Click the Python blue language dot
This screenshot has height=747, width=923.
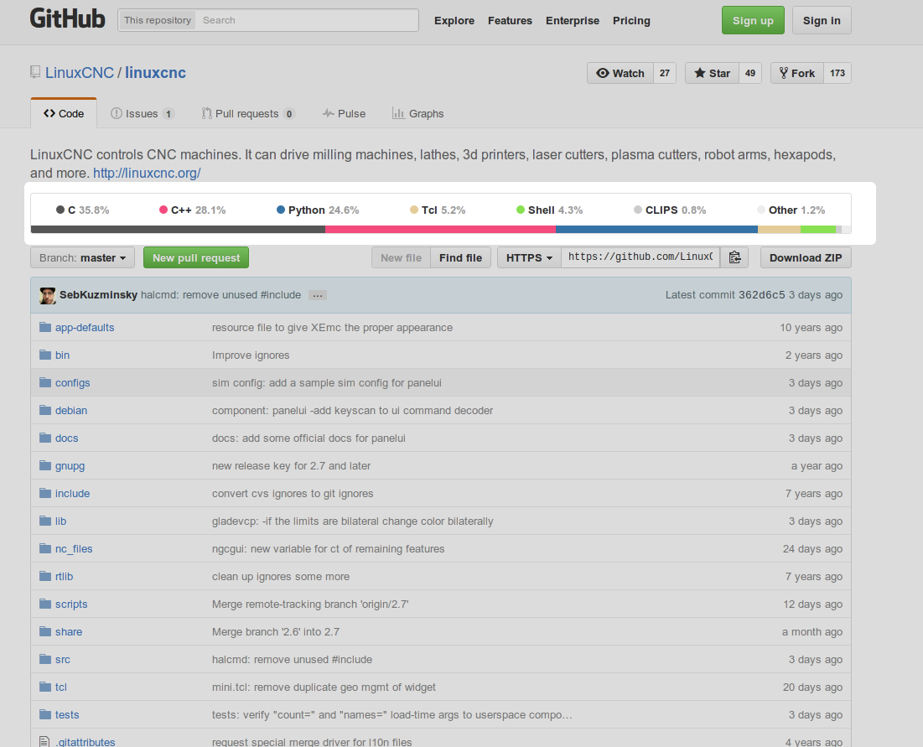point(281,210)
